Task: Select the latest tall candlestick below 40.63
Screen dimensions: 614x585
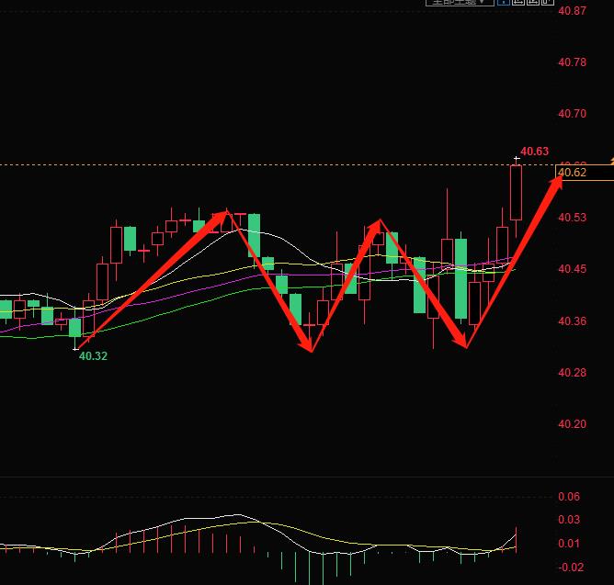Action: (x=516, y=193)
